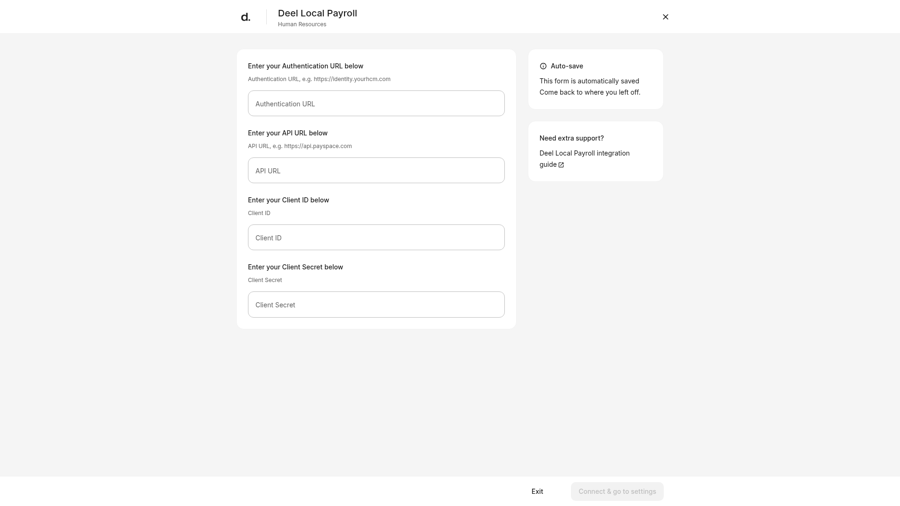Click the 'Auto-save' heading text
Screen dimensions: 900x506
(x=567, y=66)
